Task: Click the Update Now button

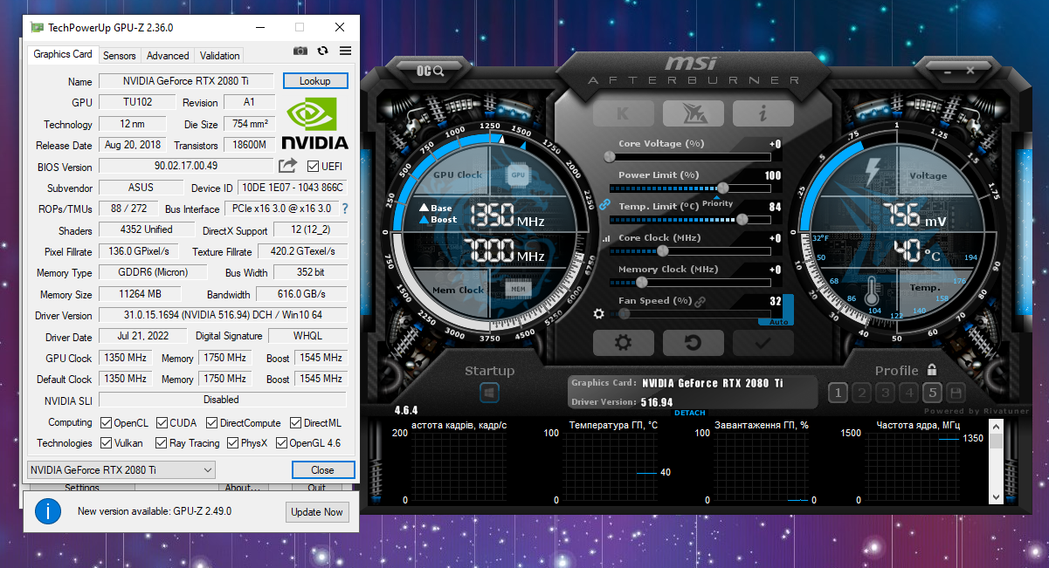Action: coord(317,511)
